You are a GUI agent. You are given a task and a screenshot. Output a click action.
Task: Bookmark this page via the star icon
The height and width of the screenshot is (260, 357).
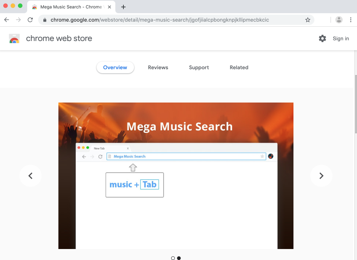point(308,20)
